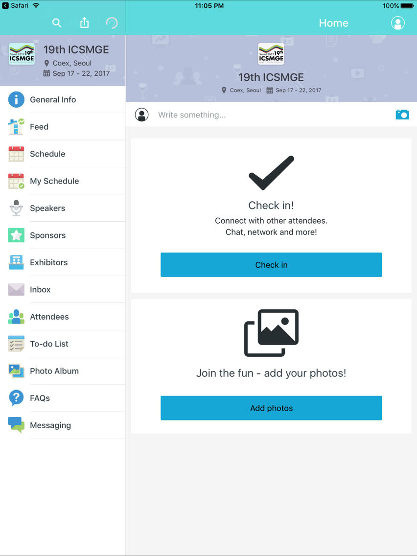Image resolution: width=417 pixels, height=556 pixels.
Task: Tap the 19th ICSMGE logo thumbnail in sidebar
Action: [x=22, y=54]
